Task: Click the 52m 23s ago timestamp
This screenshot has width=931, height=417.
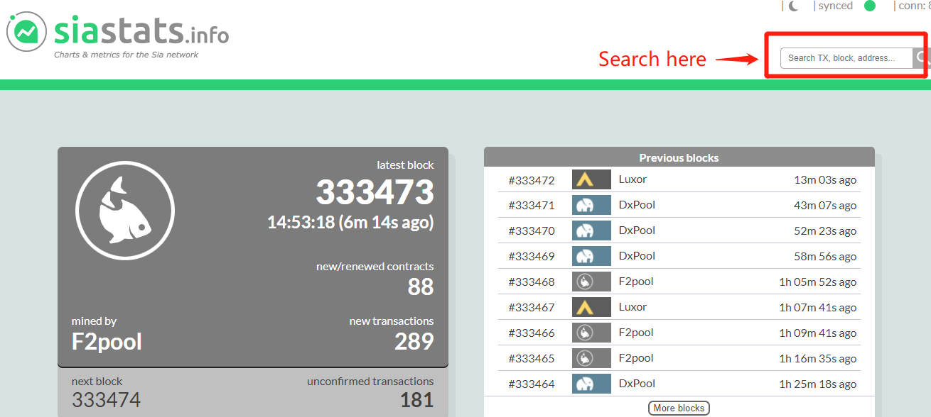Action: pos(825,231)
